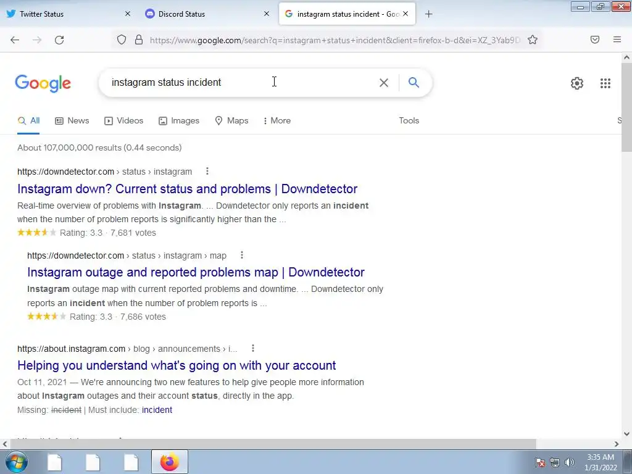Save page to Pocket
This screenshot has width=632, height=474.
click(x=595, y=39)
